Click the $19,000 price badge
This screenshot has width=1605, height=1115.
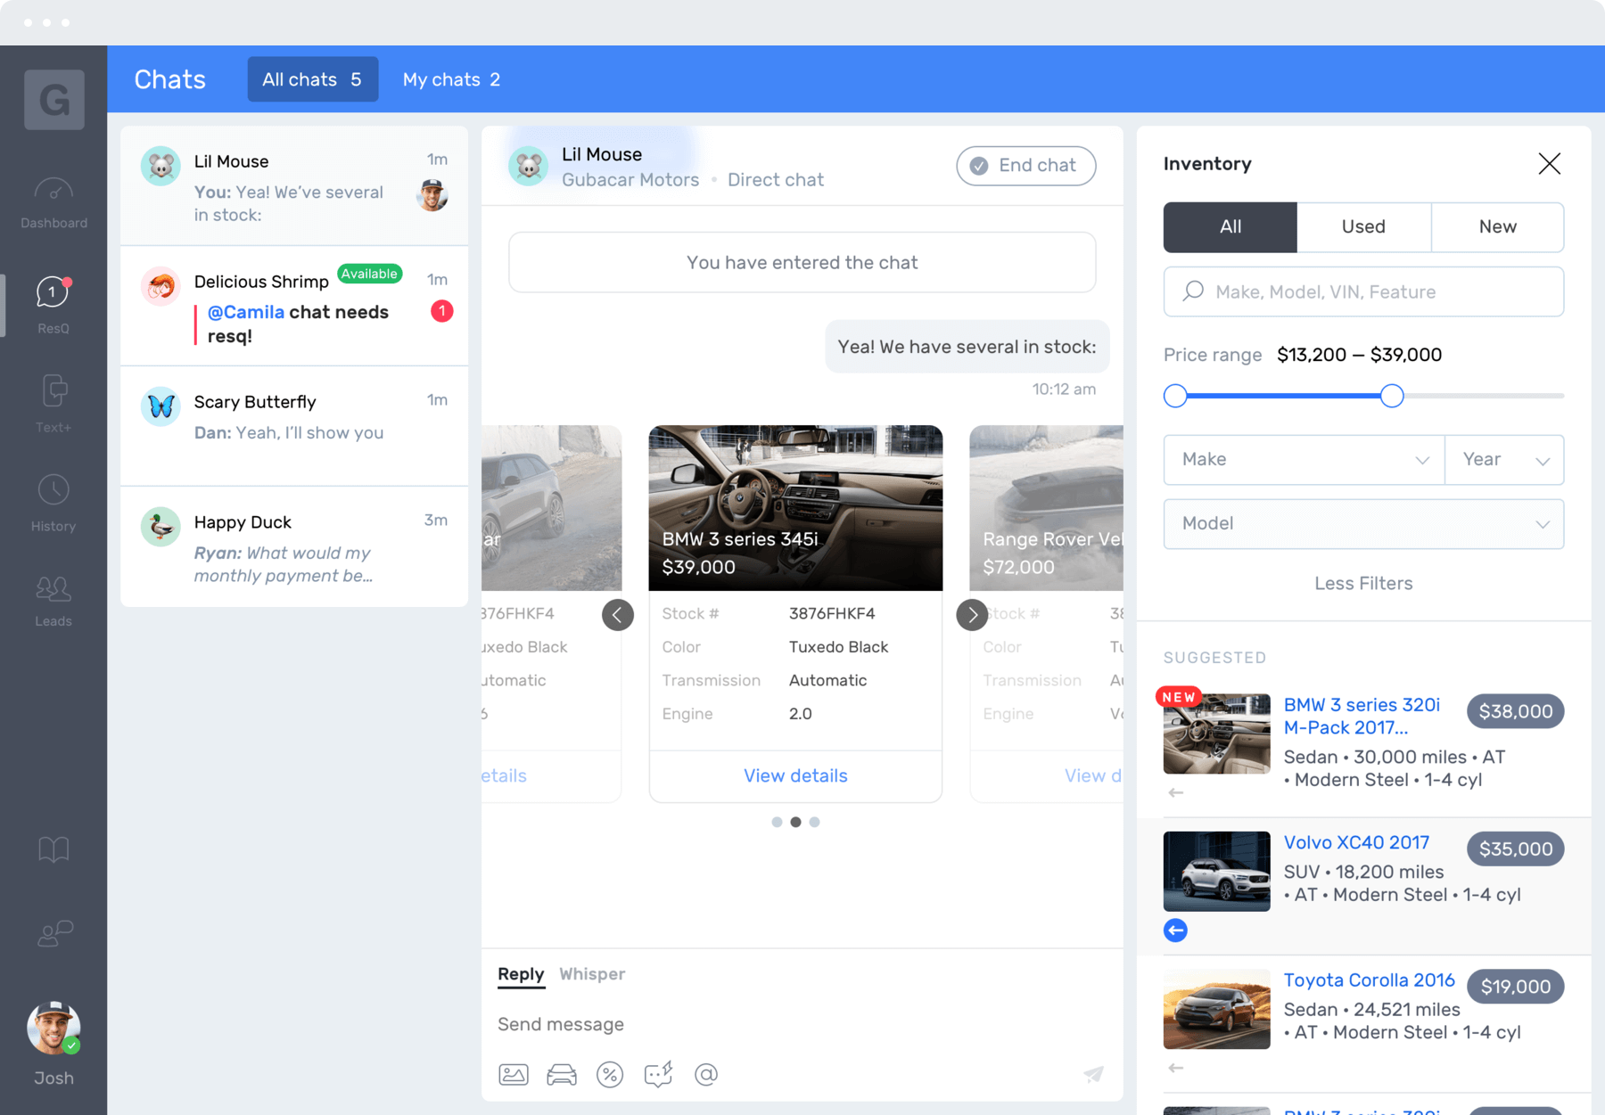[x=1515, y=987]
